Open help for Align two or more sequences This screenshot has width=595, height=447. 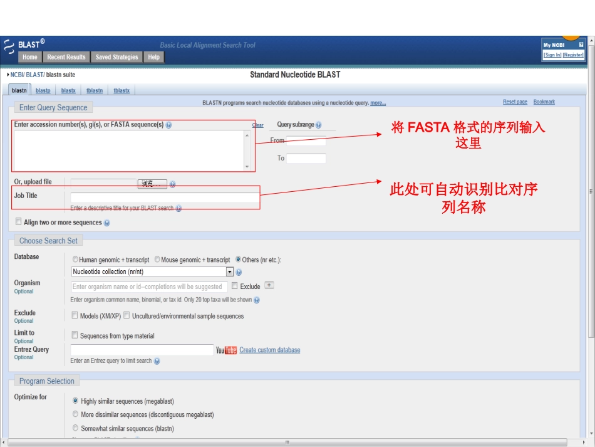(106, 223)
